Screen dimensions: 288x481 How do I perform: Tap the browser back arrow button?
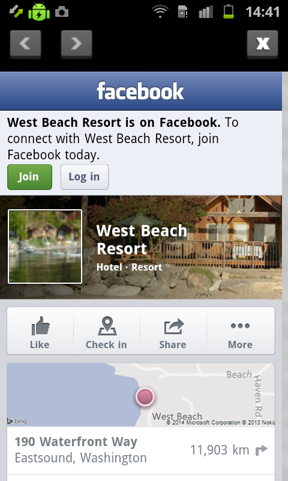pyautogui.click(x=25, y=43)
